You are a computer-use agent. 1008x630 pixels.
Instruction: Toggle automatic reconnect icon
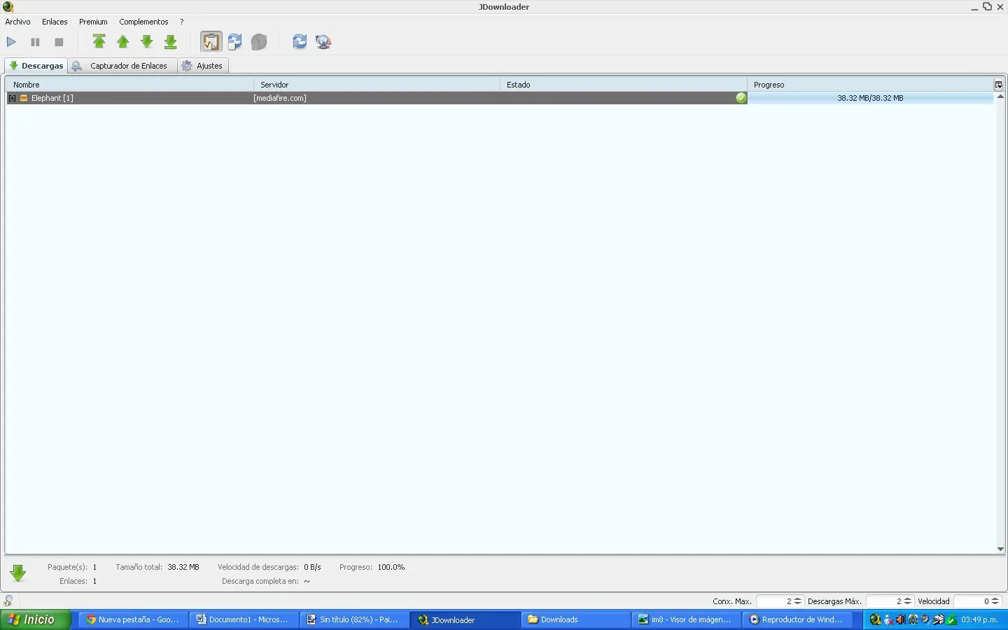point(234,42)
